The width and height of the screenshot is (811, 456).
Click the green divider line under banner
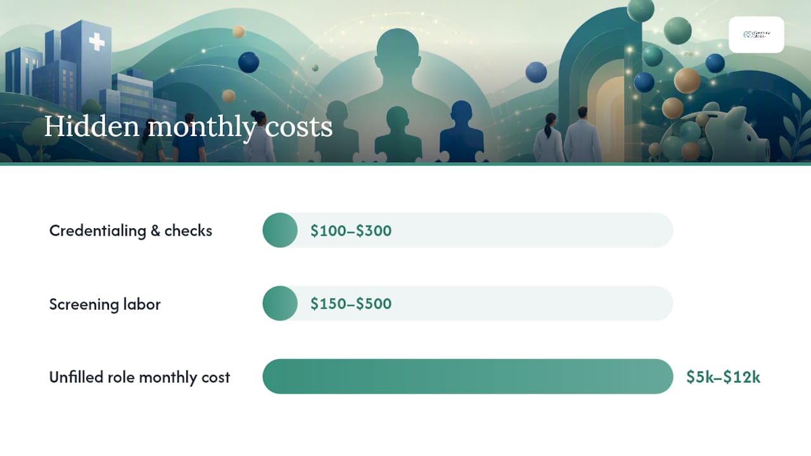[405, 164]
